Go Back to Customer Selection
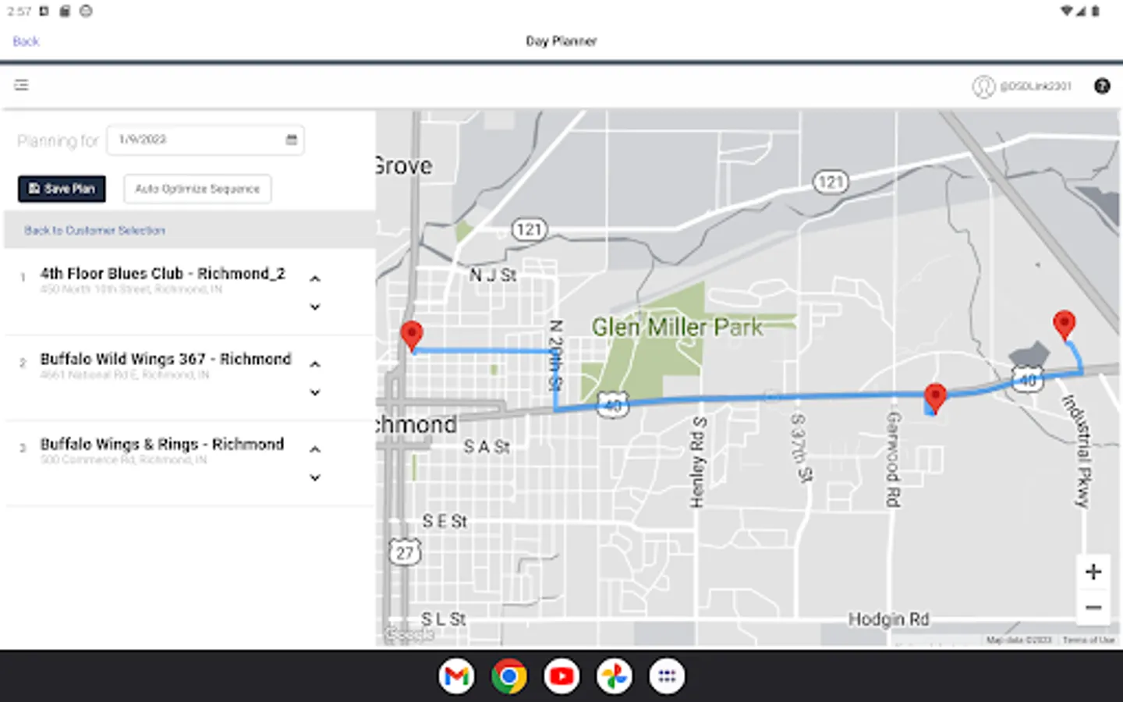 [x=94, y=231]
